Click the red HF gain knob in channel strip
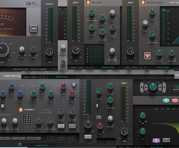Viewport: 179px width, 148px height. [x=63, y=86]
